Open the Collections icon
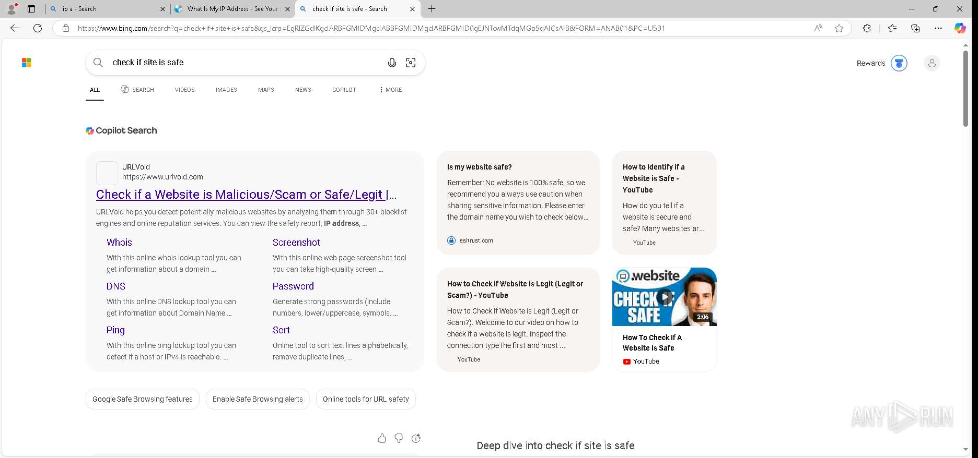The image size is (978, 458). click(x=915, y=28)
